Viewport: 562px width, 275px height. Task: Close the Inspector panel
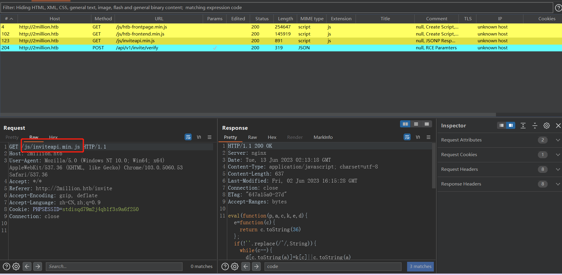click(x=558, y=126)
